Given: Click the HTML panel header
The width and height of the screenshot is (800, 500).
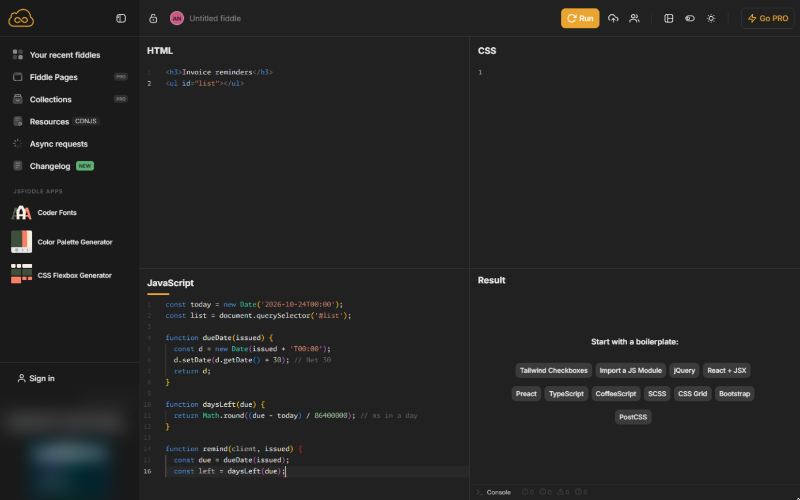Looking at the screenshot, I should click(x=160, y=51).
